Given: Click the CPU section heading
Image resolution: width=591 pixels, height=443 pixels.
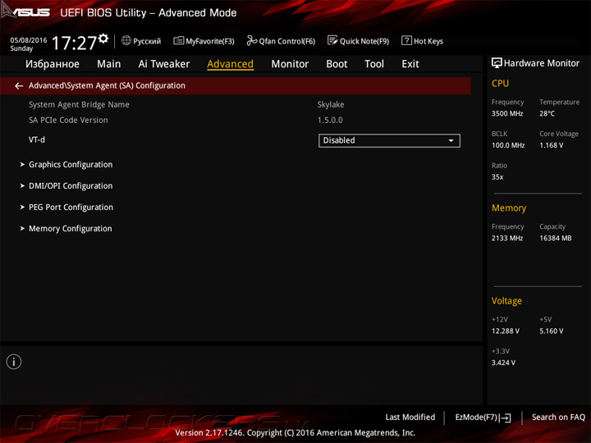Looking at the screenshot, I should coord(500,83).
